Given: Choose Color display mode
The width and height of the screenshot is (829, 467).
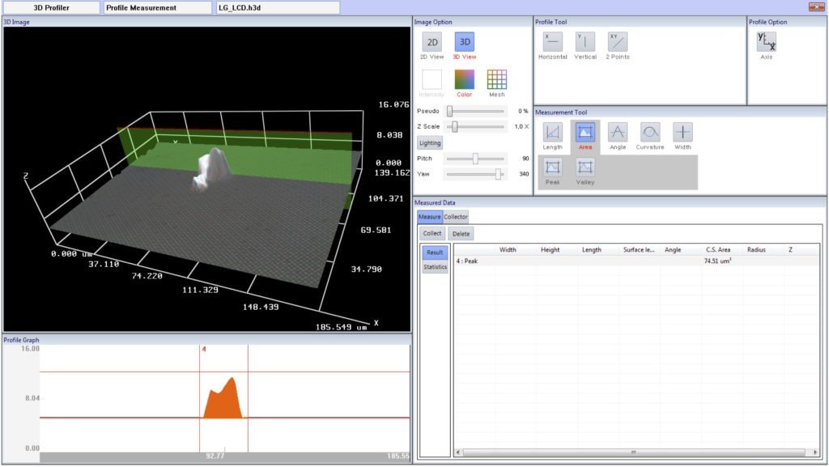Looking at the screenshot, I should [464, 80].
